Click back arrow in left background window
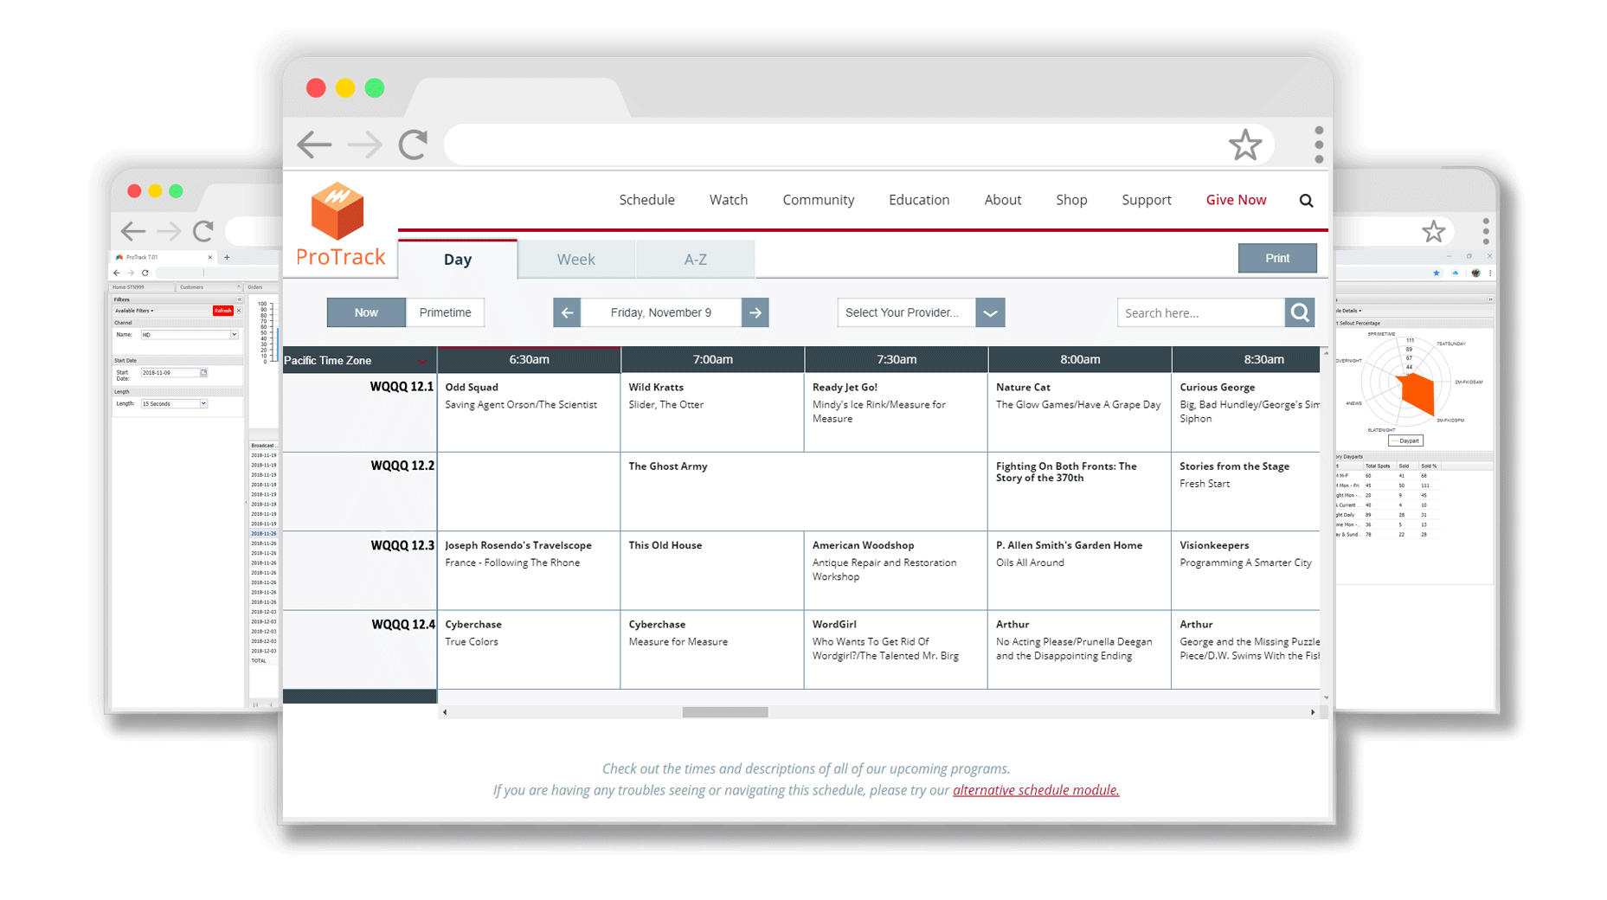Image resolution: width=1607 pixels, height=900 pixels. [x=132, y=231]
